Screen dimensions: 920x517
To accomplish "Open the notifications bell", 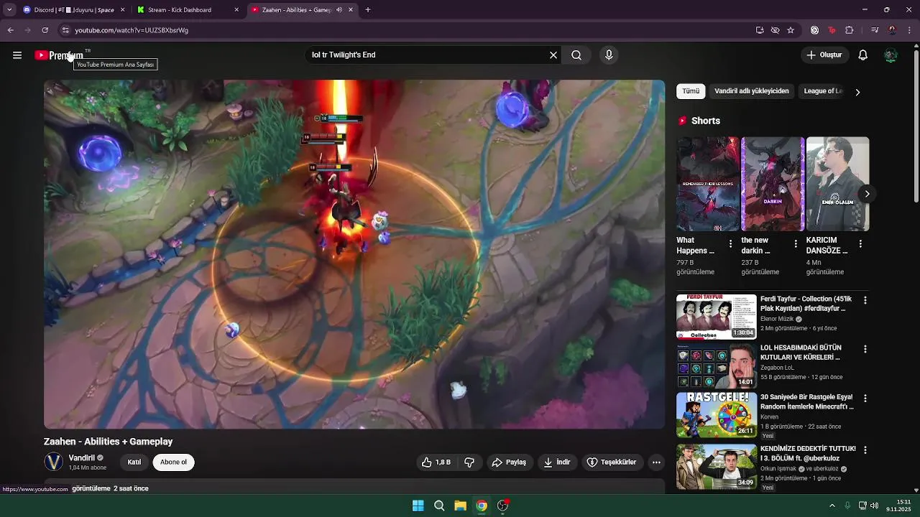I will click(863, 55).
